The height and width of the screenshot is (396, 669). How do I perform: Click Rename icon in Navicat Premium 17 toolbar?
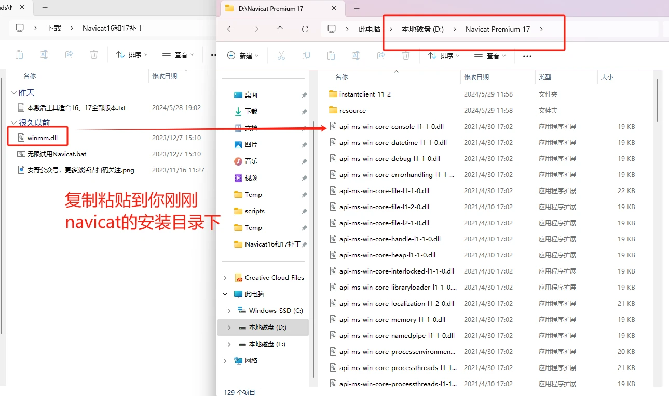[356, 56]
